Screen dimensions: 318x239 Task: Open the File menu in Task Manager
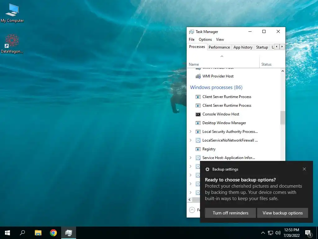(191, 40)
